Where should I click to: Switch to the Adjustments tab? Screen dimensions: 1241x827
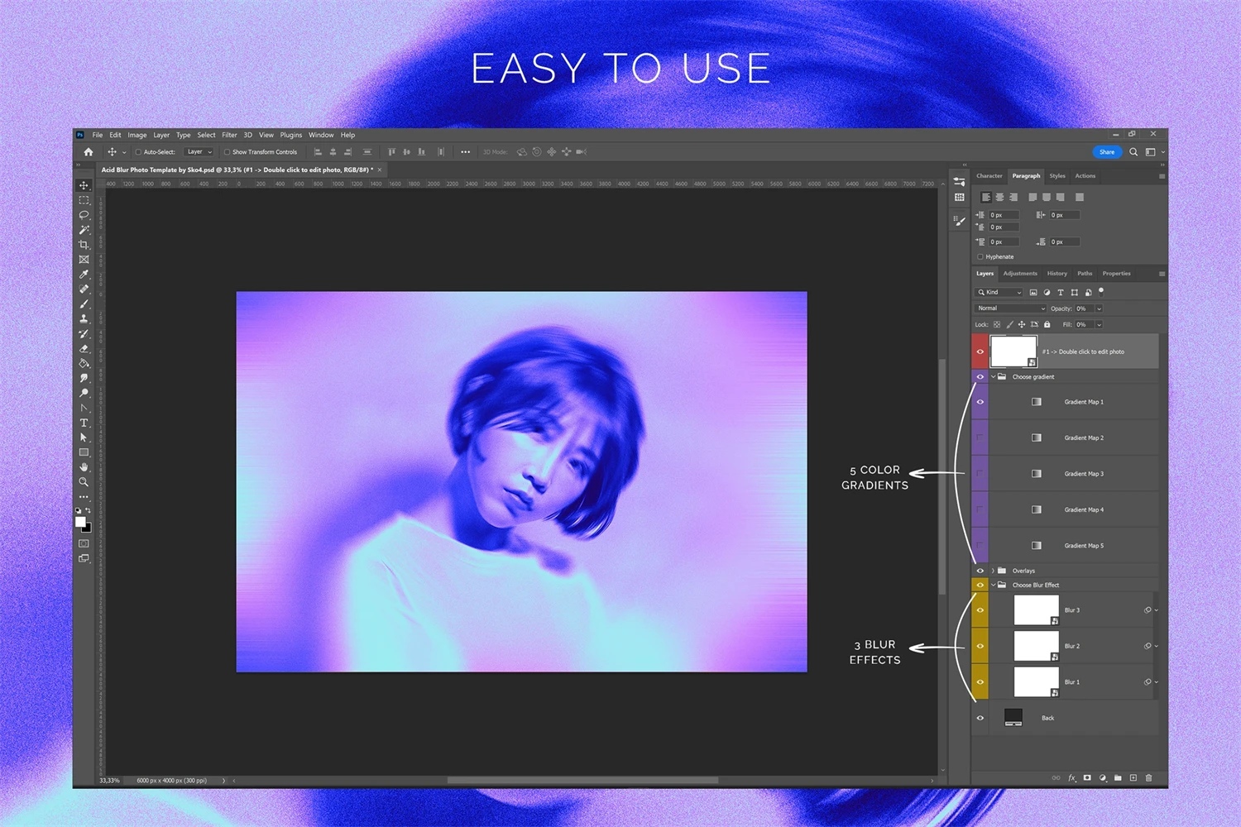pyautogui.click(x=1019, y=274)
